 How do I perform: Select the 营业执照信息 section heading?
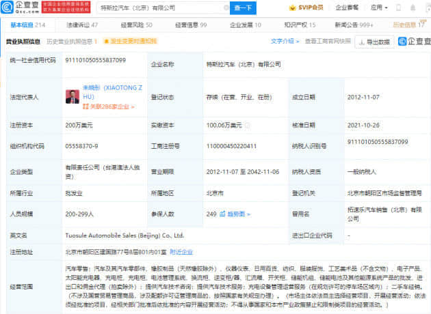tap(23, 42)
